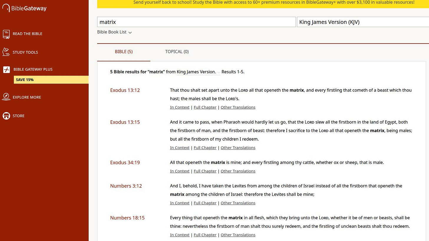The height and width of the screenshot is (241, 429).
Task: Open version selector in results heading
Action: (x=198, y=72)
